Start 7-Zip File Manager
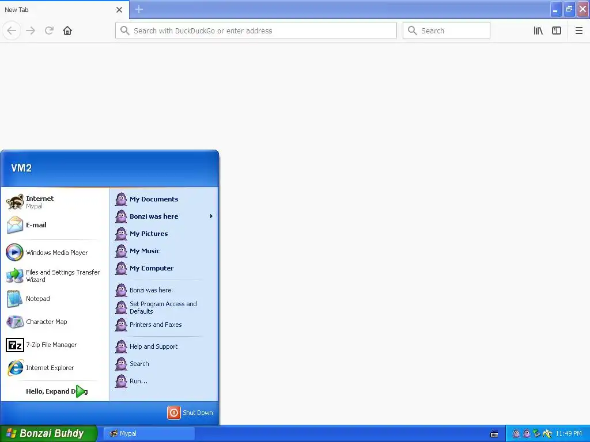 55,345
